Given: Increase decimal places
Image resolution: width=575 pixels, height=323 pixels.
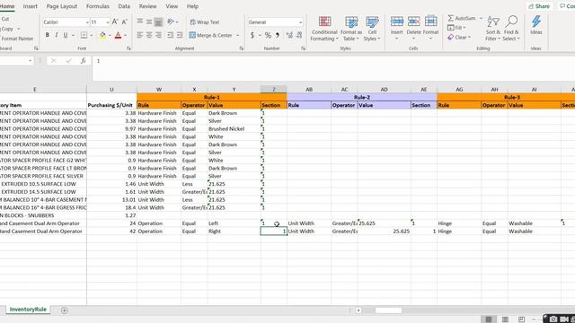Looking at the screenshot, I should (289, 35).
